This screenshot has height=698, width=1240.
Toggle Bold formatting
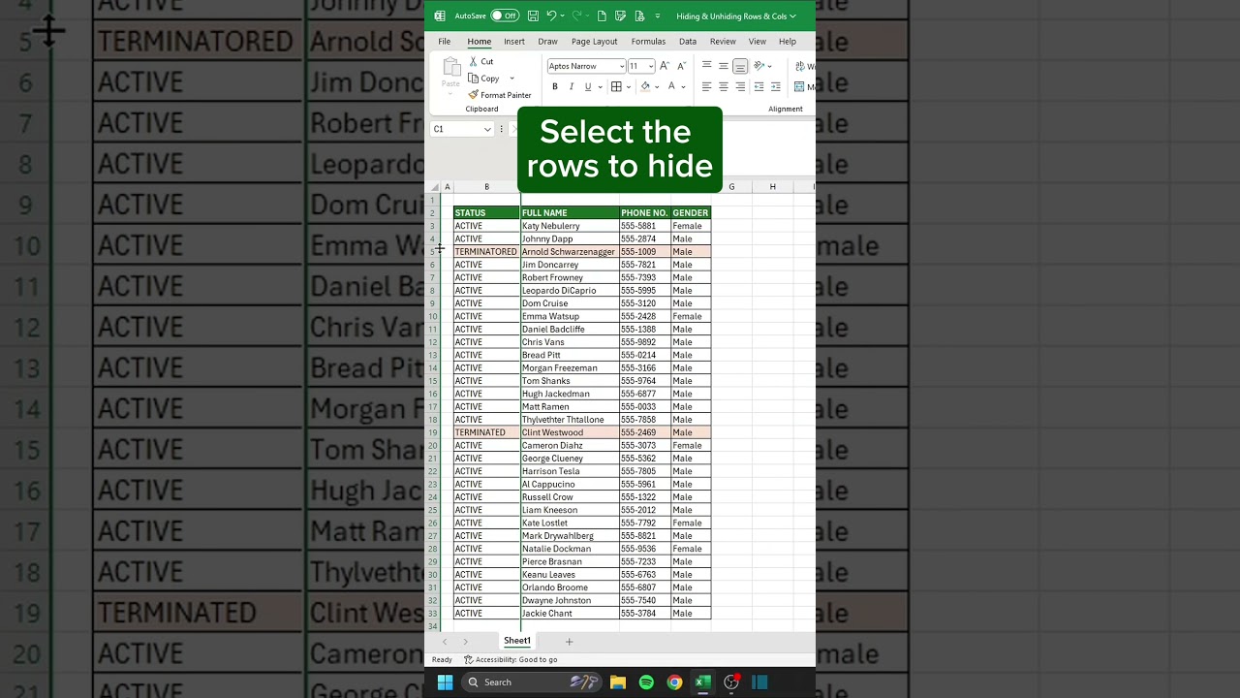[555, 86]
